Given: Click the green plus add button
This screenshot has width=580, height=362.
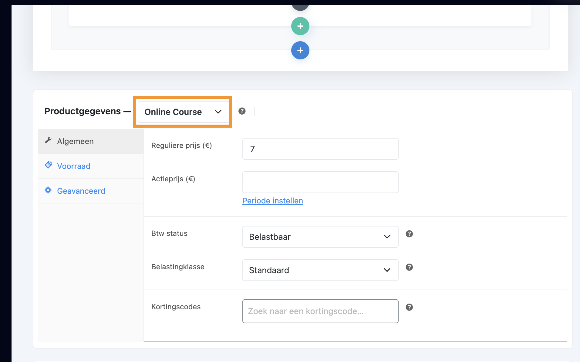Looking at the screenshot, I should click(300, 26).
